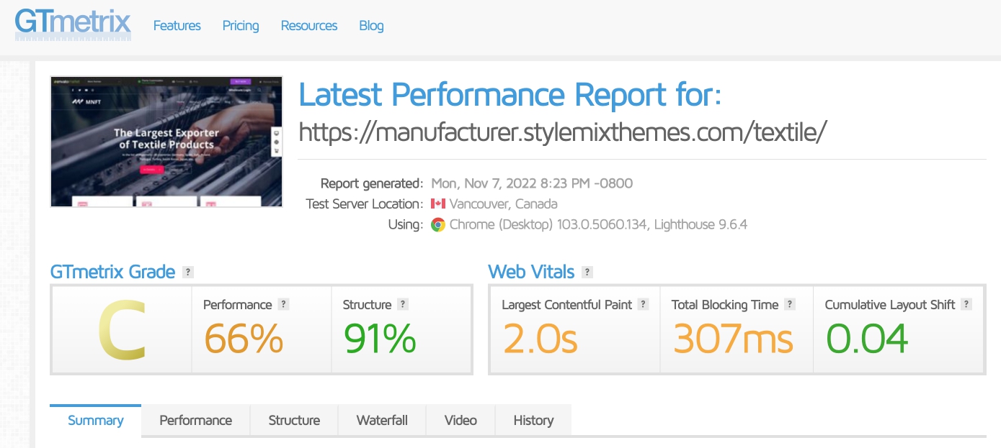Image resolution: width=1001 pixels, height=448 pixels.
Task: Click help icon beside GTmetrix Grade
Action: (x=188, y=272)
